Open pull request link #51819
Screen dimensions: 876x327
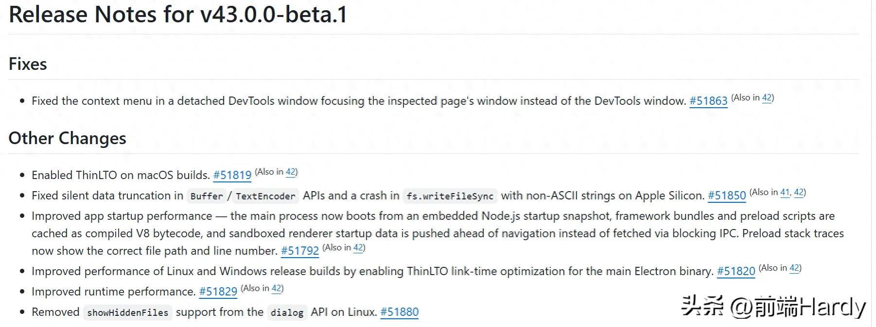[232, 175]
